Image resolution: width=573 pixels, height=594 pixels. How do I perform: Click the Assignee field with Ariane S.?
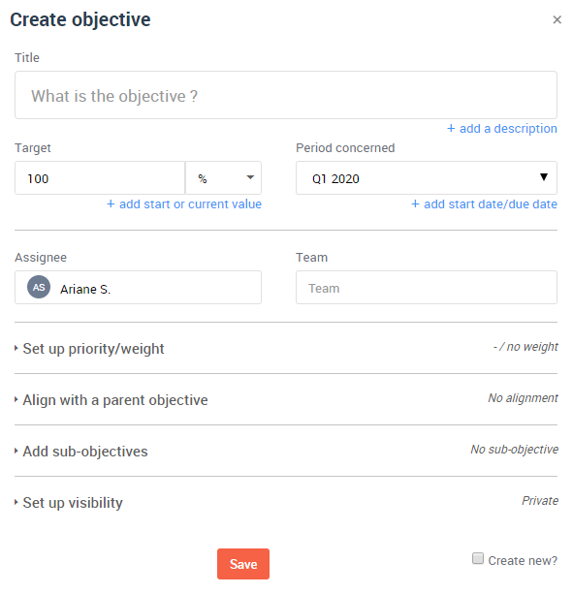pyautogui.click(x=138, y=288)
